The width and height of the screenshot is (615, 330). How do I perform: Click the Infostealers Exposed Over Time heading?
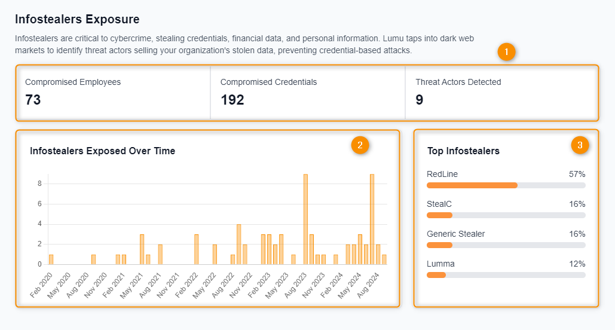pos(102,151)
